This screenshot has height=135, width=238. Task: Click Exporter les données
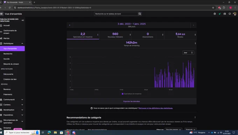coord(132,101)
